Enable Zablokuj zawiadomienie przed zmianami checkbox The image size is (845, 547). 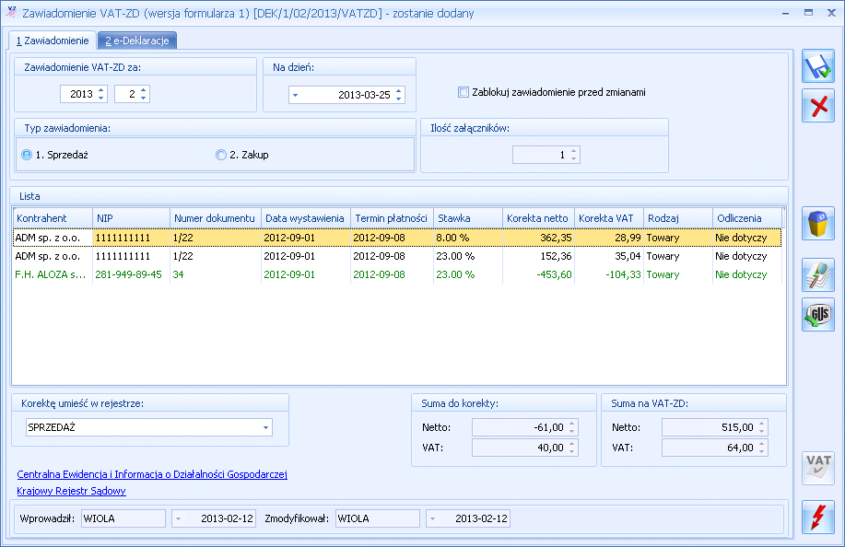click(464, 92)
